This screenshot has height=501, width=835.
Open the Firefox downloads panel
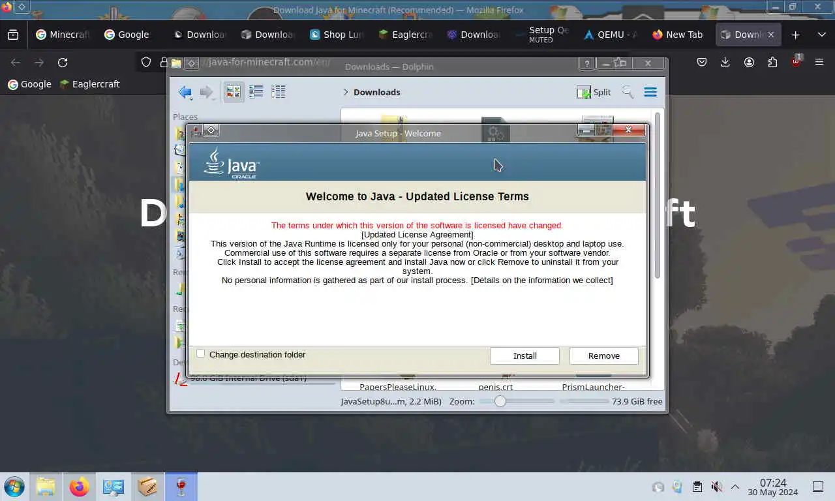click(725, 62)
